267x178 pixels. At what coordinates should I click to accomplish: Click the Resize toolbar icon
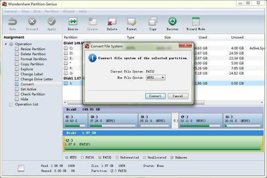click(73, 22)
